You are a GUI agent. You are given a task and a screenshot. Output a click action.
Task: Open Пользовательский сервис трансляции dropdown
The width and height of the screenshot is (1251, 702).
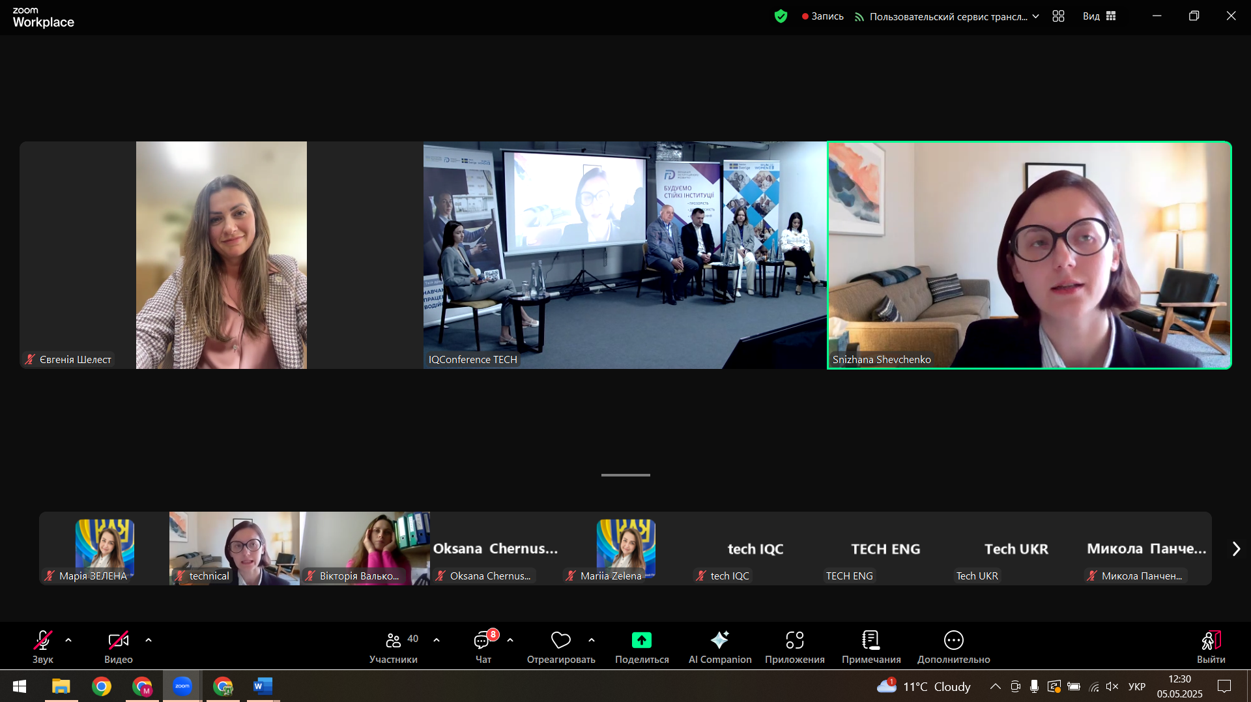[947, 16]
